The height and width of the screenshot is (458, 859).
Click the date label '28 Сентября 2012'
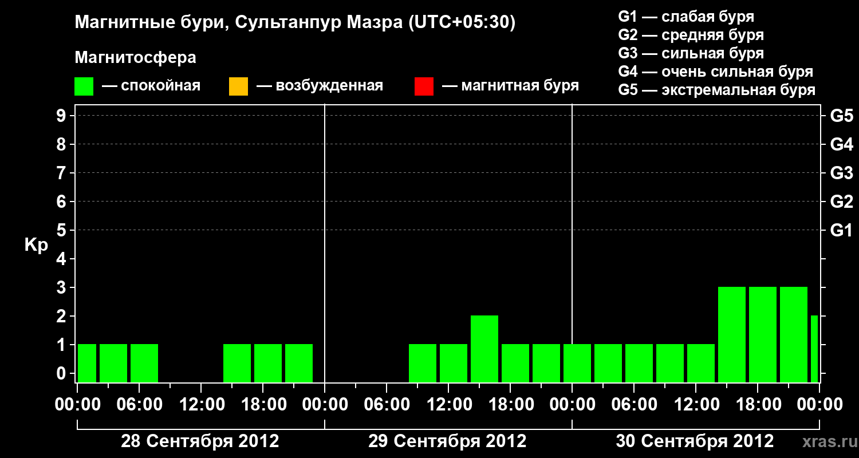tap(200, 441)
